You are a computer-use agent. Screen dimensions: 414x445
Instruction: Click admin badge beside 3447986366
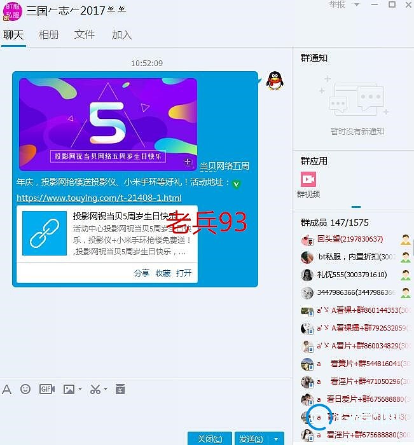click(406, 292)
